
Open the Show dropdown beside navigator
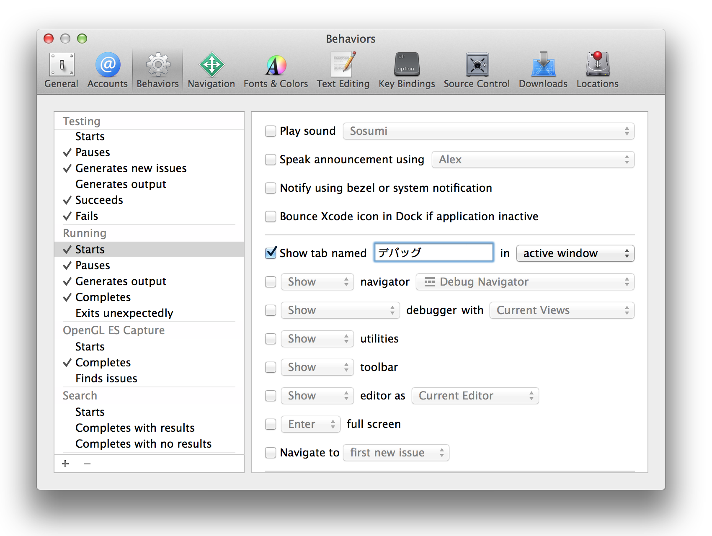317,282
